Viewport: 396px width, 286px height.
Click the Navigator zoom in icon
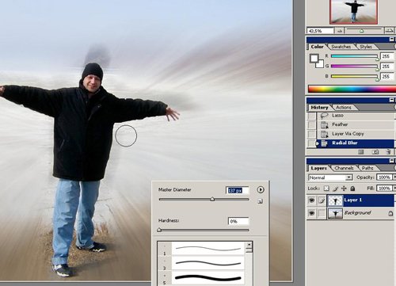pyautogui.click(x=390, y=31)
